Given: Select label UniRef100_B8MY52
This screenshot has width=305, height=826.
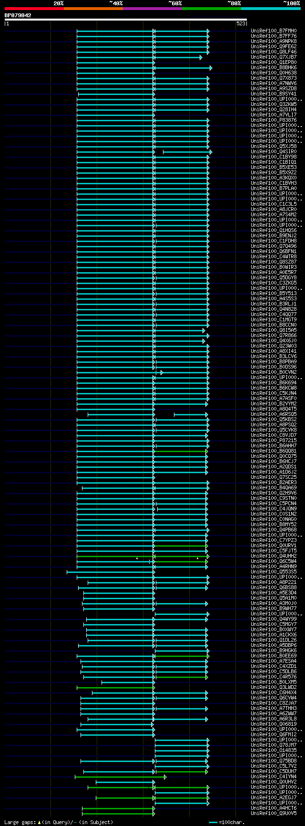Looking at the screenshot, I should 274,525.
